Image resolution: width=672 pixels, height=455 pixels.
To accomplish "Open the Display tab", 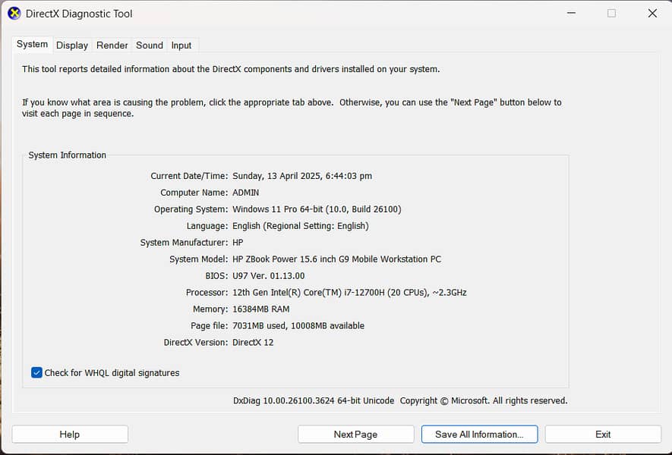I will [x=72, y=45].
